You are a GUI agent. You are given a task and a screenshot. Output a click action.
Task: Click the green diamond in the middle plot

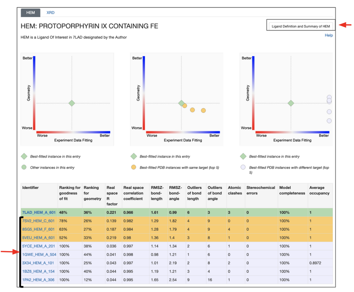pos(181,103)
